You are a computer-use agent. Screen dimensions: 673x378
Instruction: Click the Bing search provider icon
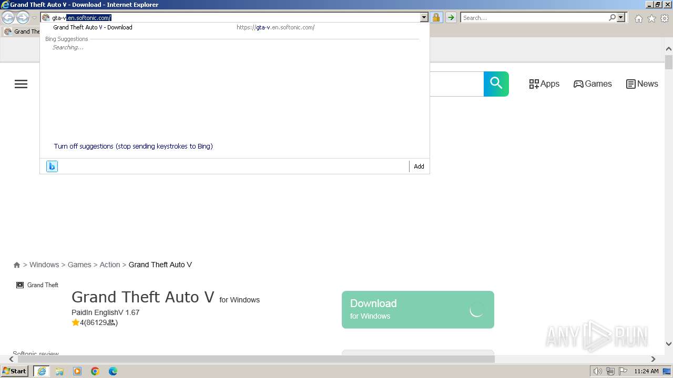click(52, 166)
